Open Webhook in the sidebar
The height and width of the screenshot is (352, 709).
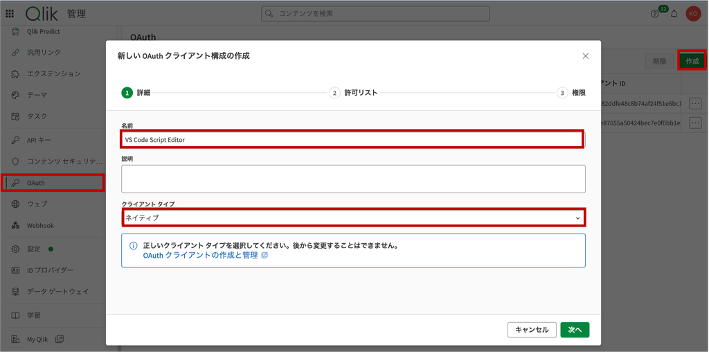(39, 225)
